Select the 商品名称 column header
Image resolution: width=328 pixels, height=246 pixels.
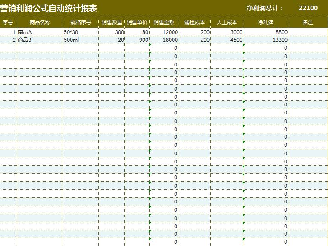40,23
